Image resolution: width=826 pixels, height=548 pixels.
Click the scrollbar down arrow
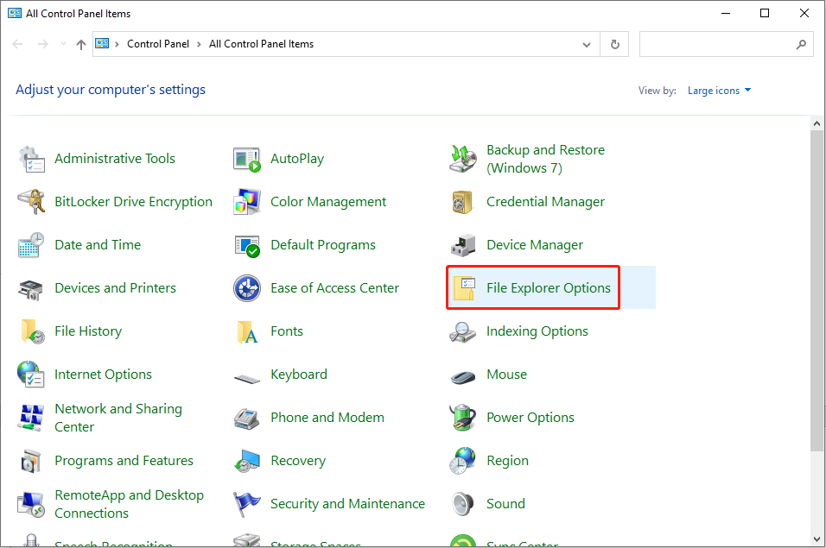click(817, 539)
